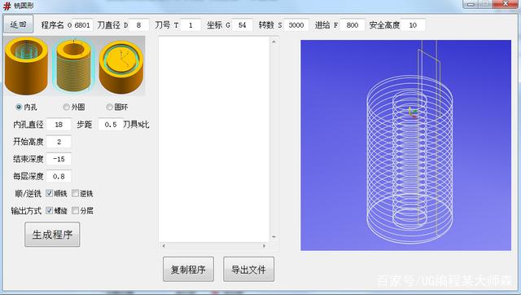Screen dimensions: 521x295
Task: Choose the 内孔 radio button
Action: (19, 107)
